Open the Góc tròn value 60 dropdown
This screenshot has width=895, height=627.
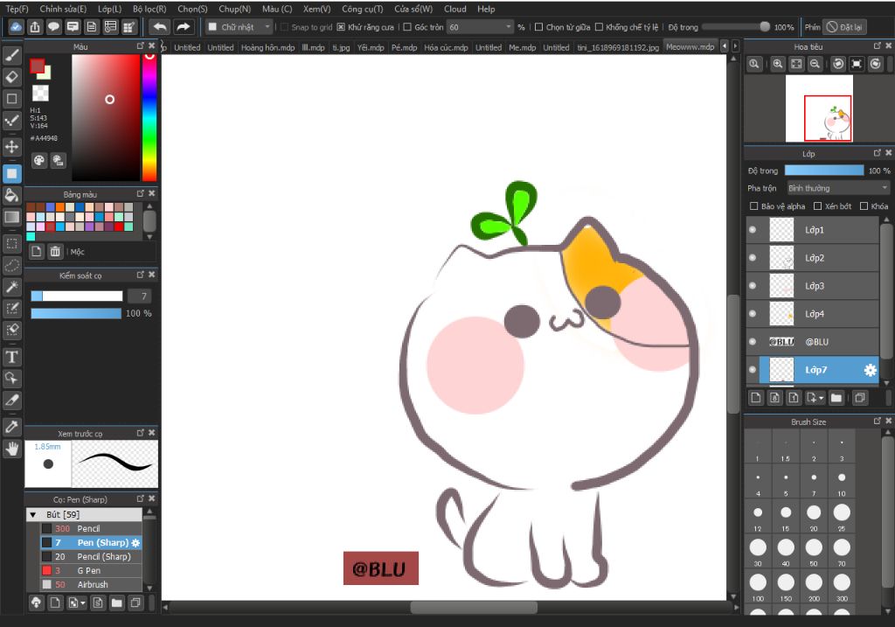[x=480, y=27]
